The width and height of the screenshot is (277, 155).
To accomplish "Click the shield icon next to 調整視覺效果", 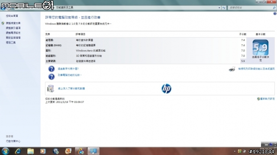I will pyautogui.click(x=3, y=23).
